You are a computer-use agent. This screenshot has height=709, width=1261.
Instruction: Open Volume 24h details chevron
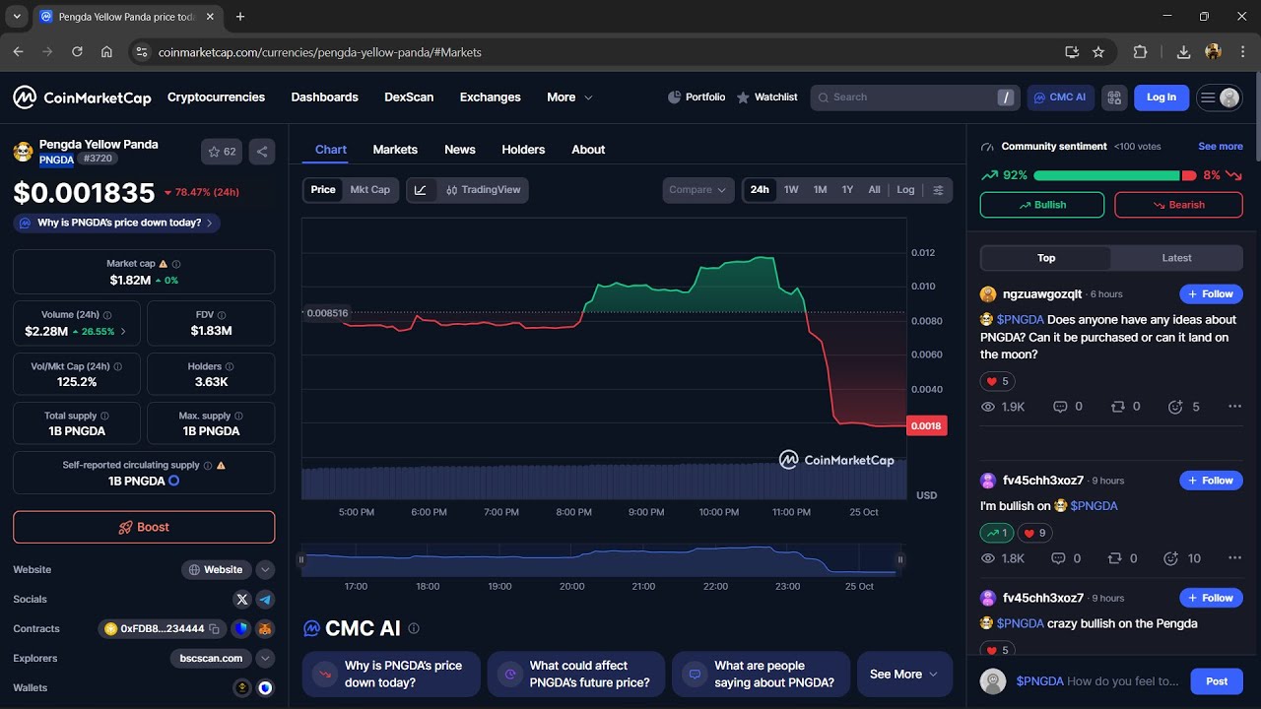point(123,332)
